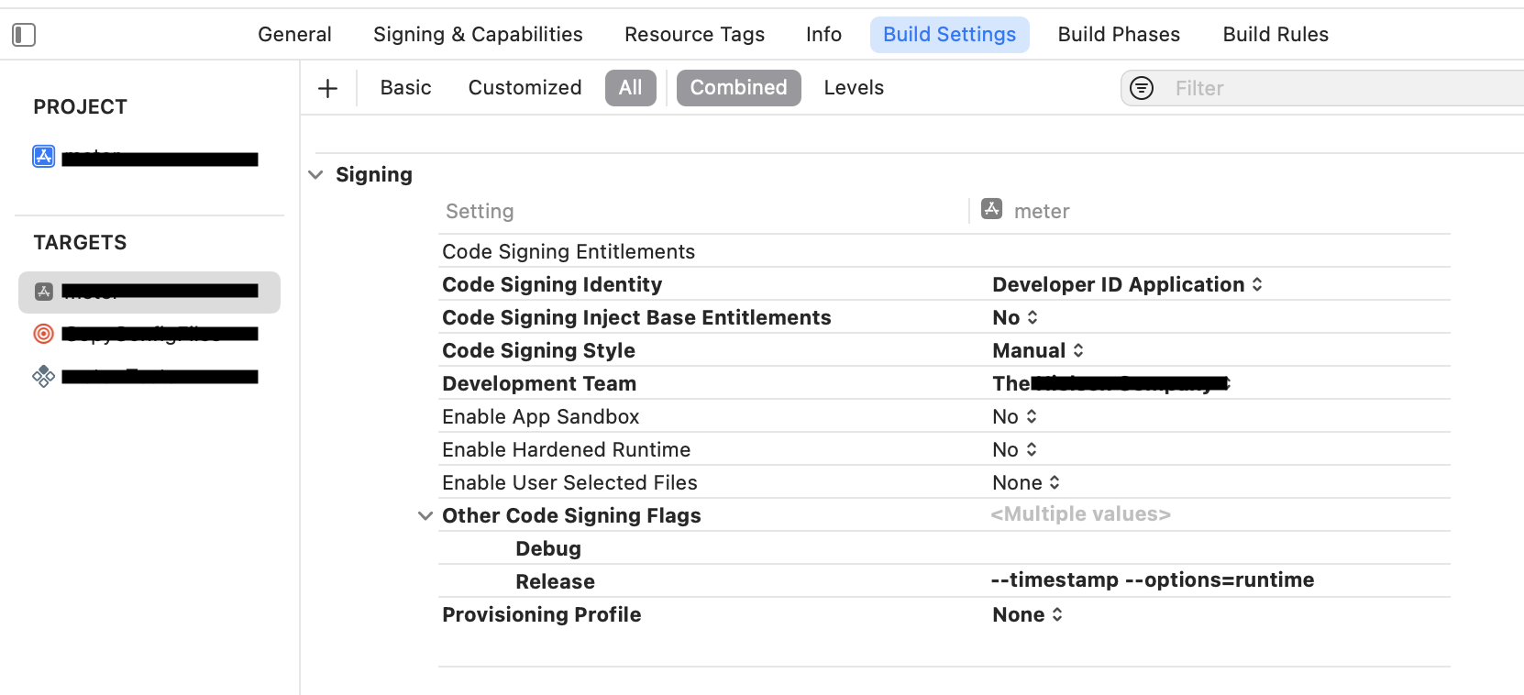Screen dimensions: 1524x695
Task: Show All build settings
Action: (630, 88)
